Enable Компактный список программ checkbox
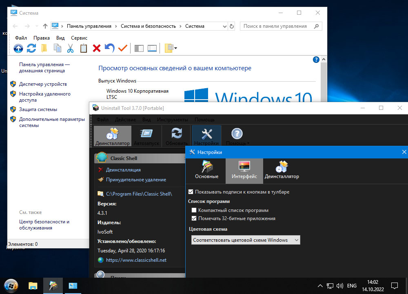The width and height of the screenshot is (408, 294). (x=194, y=210)
